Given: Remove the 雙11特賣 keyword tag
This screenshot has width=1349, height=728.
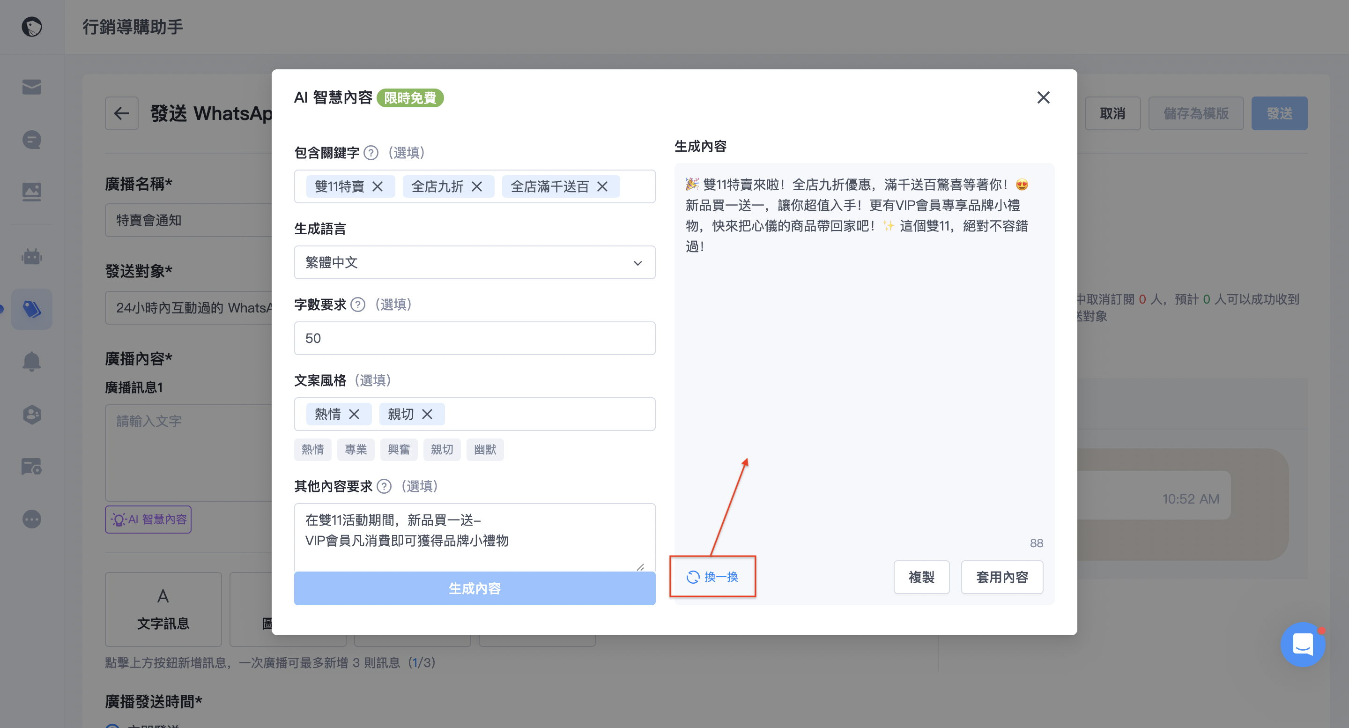Looking at the screenshot, I should [378, 186].
